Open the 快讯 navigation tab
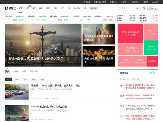The image size is (163, 122). 34,8
